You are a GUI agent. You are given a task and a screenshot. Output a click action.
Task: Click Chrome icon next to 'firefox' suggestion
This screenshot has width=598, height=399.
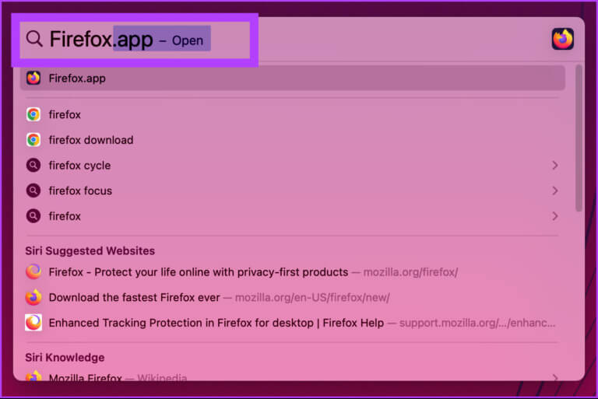(x=33, y=114)
